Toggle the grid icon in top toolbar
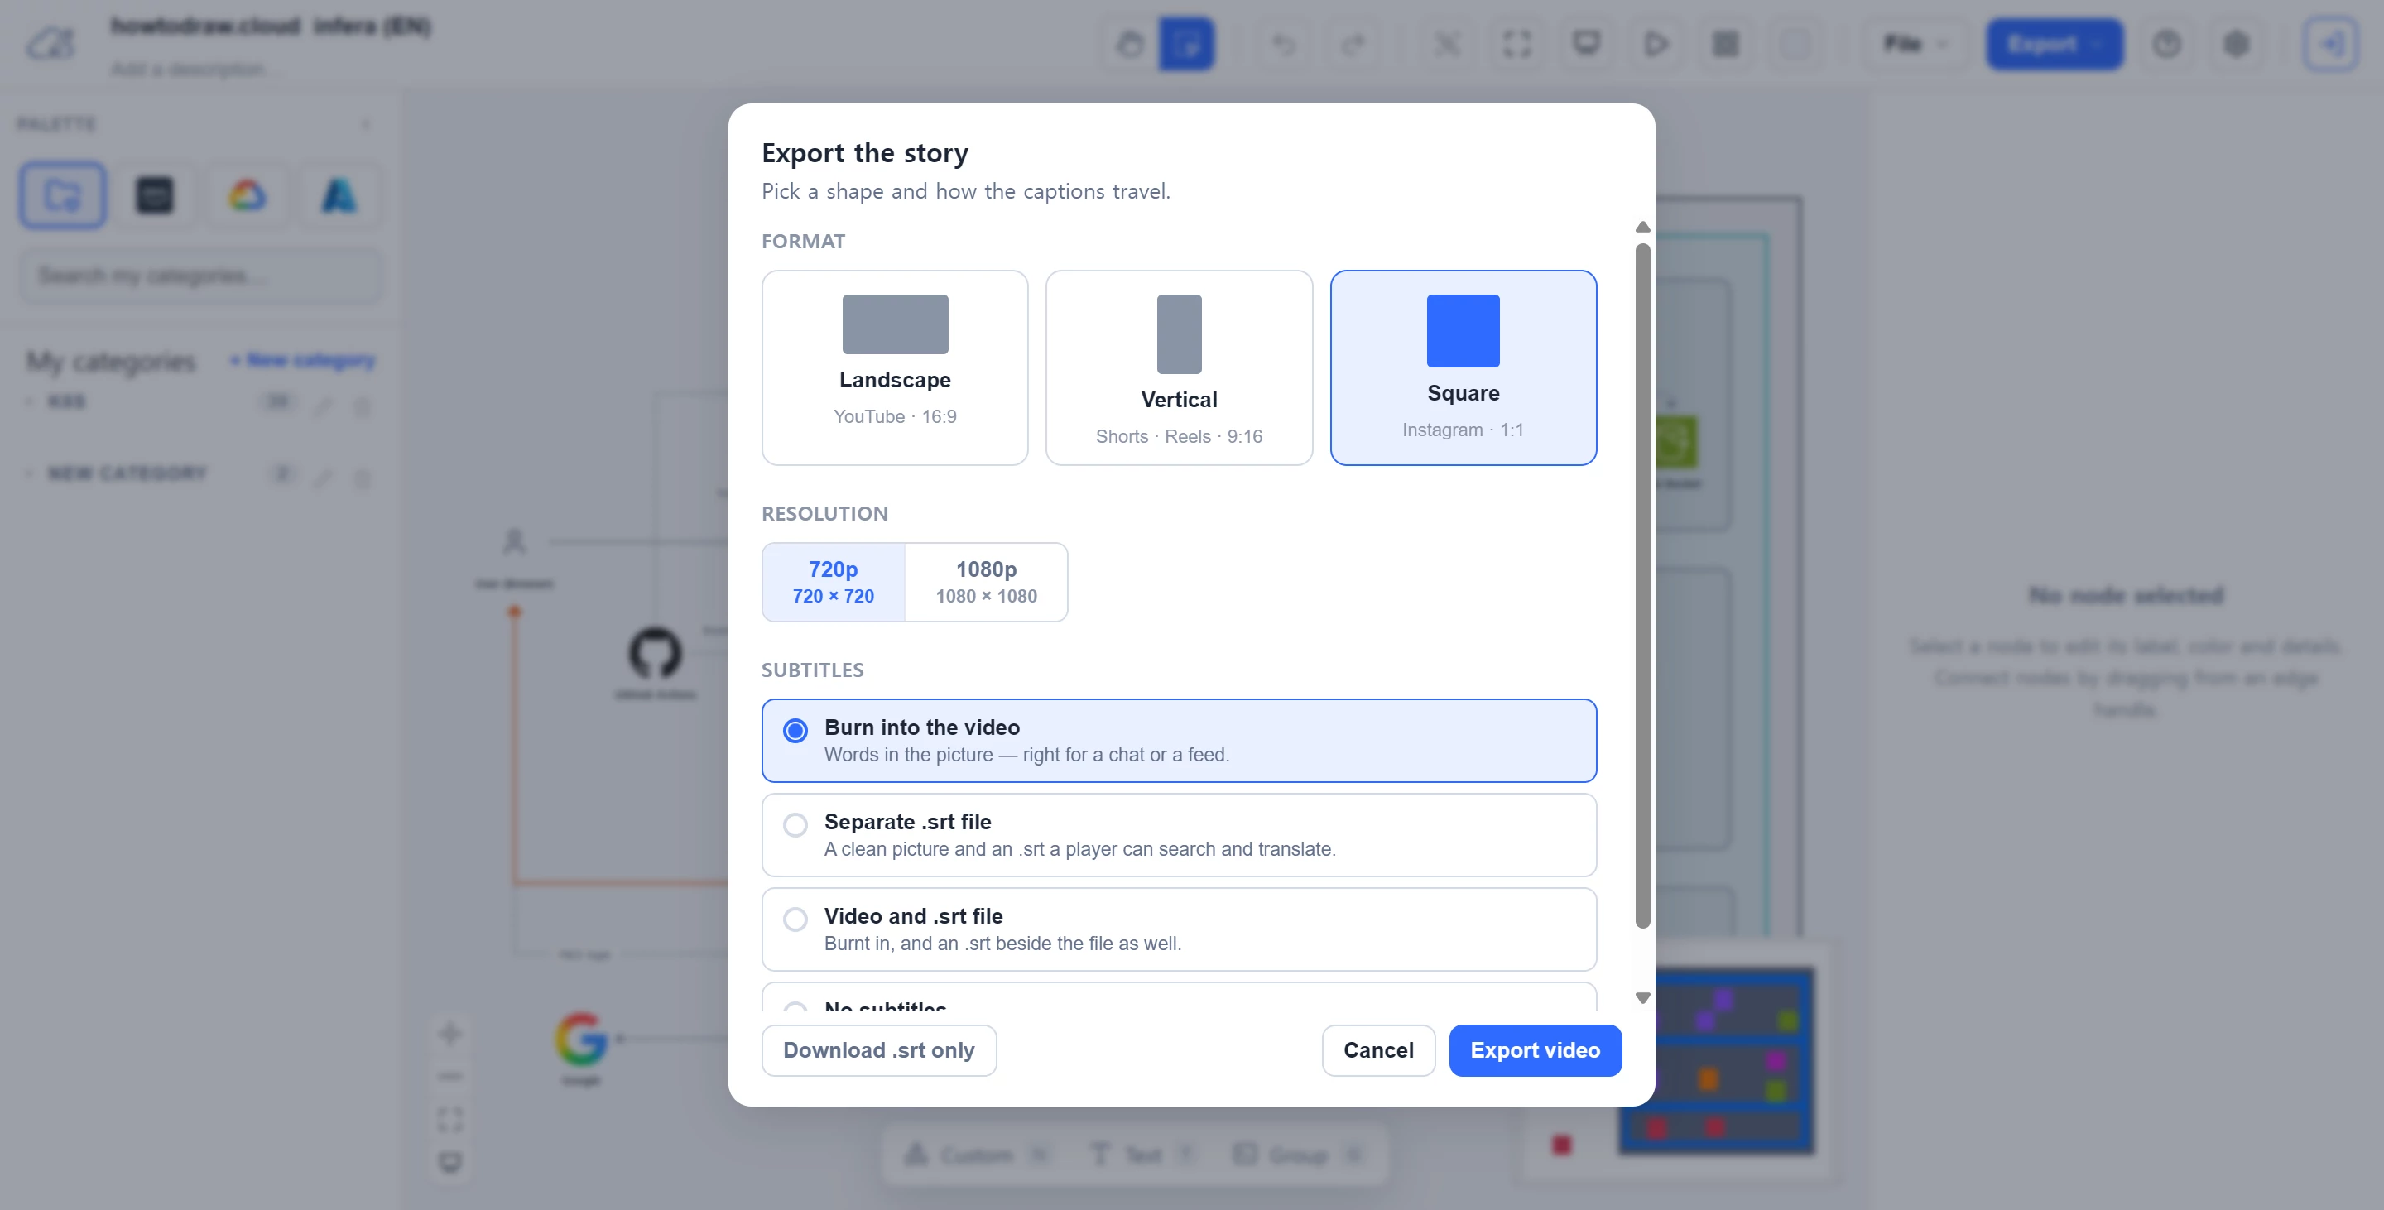The image size is (2384, 1210). [1725, 44]
